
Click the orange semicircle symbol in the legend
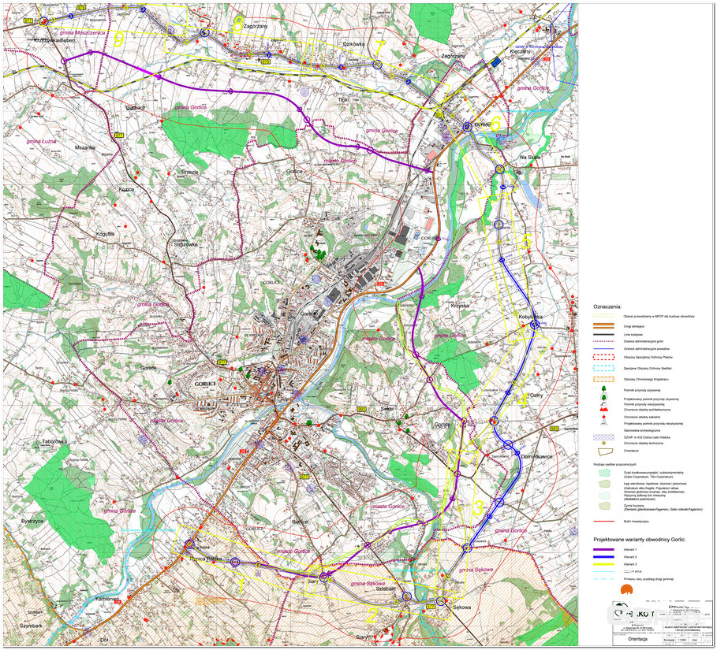(627, 590)
